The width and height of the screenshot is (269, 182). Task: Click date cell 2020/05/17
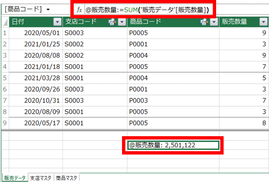(x=36, y=123)
